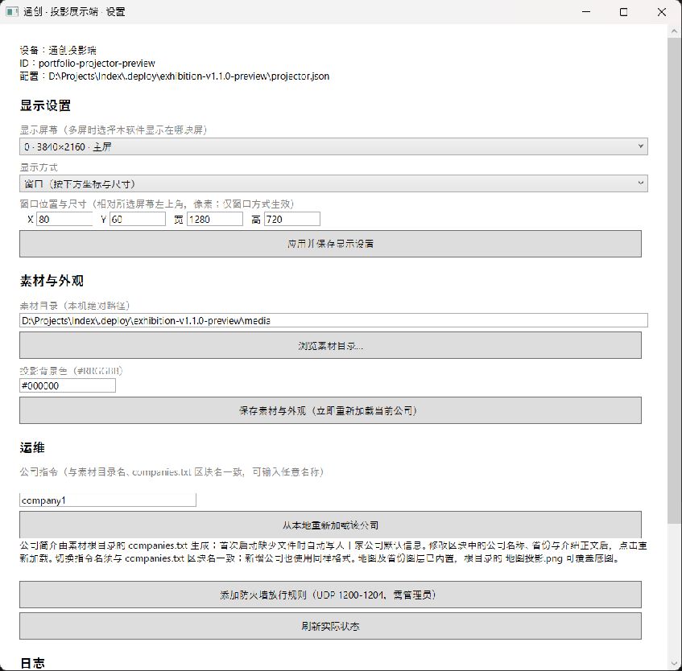
Task: Click the 设备 device name line
Action: pyautogui.click(x=58, y=50)
